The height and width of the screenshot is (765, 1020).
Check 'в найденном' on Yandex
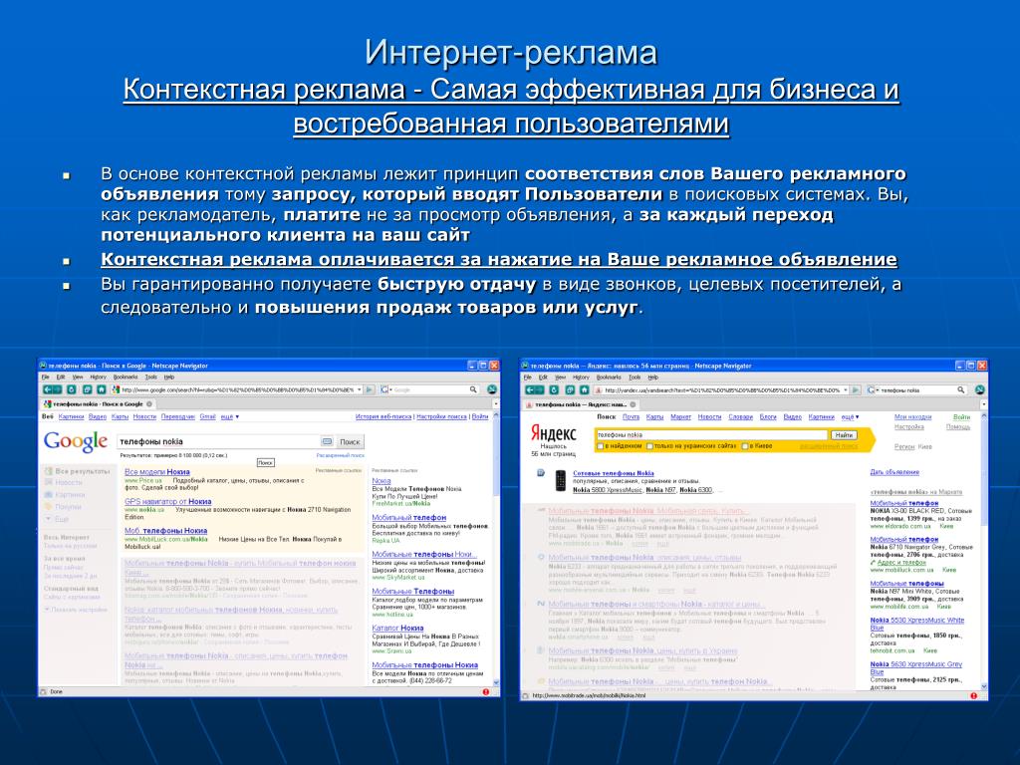(600, 446)
